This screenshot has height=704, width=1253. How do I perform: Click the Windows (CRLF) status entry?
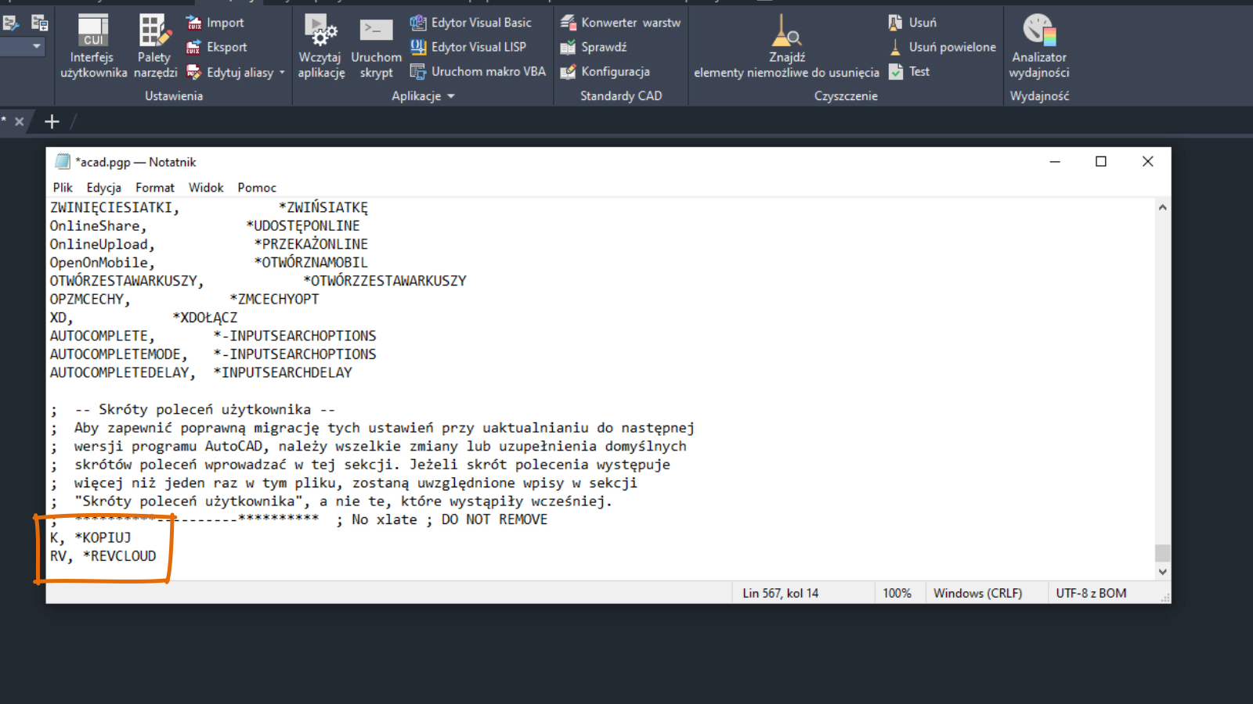point(978,593)
